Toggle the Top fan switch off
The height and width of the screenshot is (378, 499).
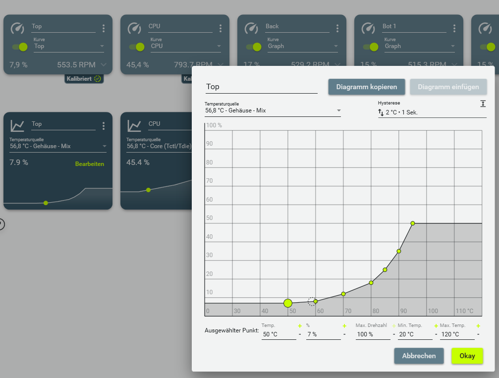point(20,47)
